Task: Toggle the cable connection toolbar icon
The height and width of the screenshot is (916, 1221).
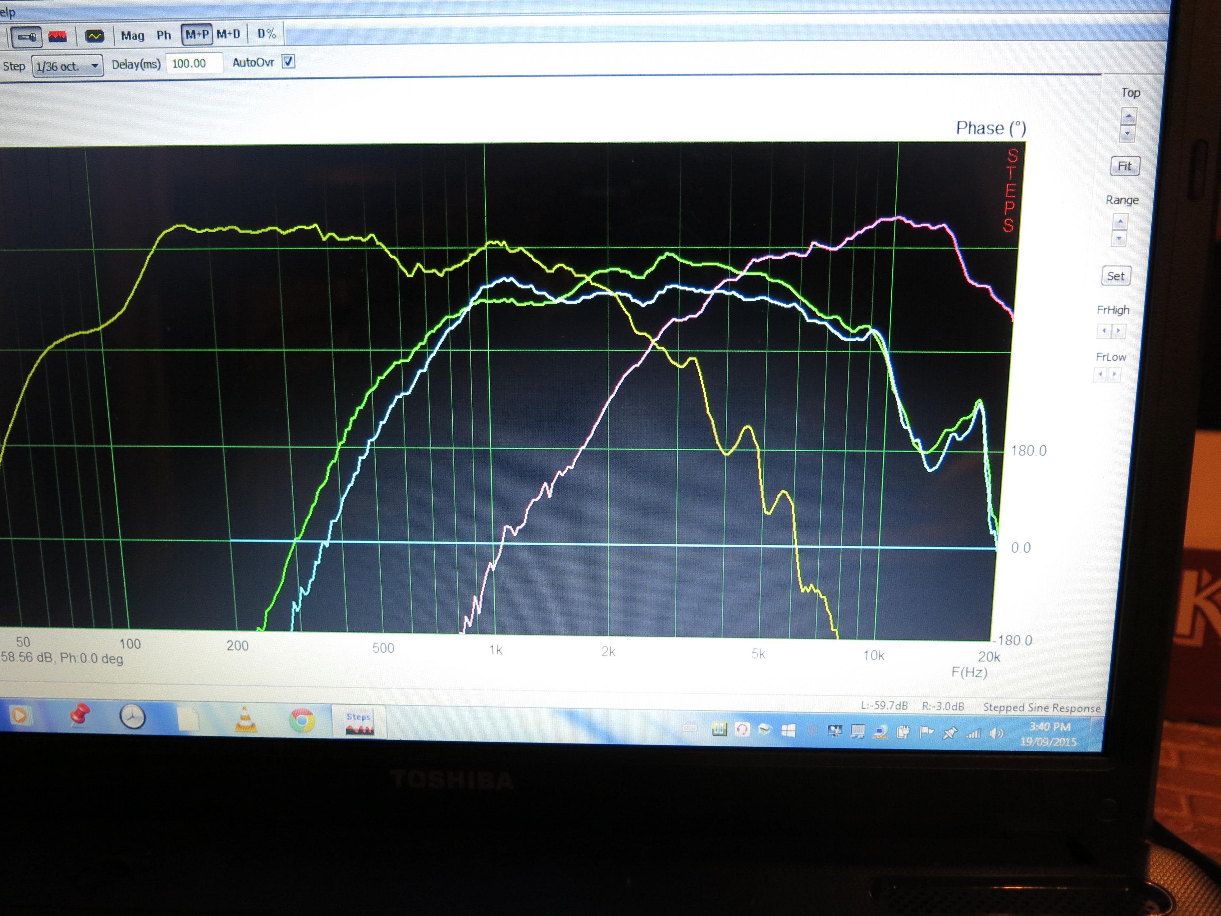Action: [26, 37]
